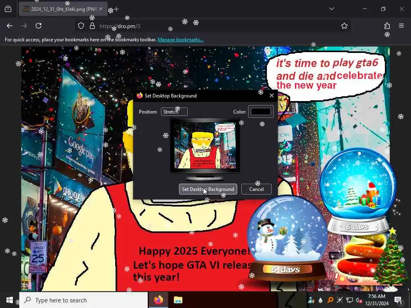Go back to the previous page
411x308 pixels.
(x=10, y=26)
